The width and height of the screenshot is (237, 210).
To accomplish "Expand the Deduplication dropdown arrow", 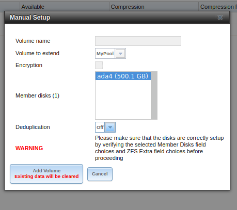I will [110, 127].
